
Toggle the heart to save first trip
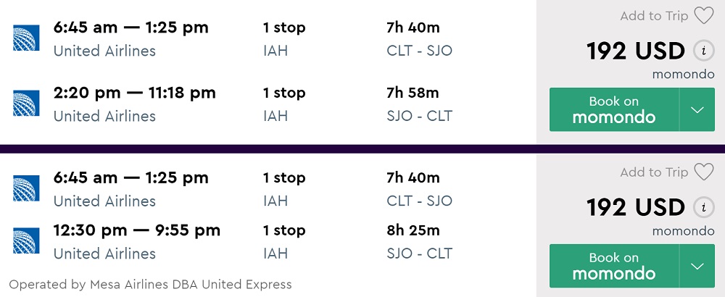click(703, 15)
